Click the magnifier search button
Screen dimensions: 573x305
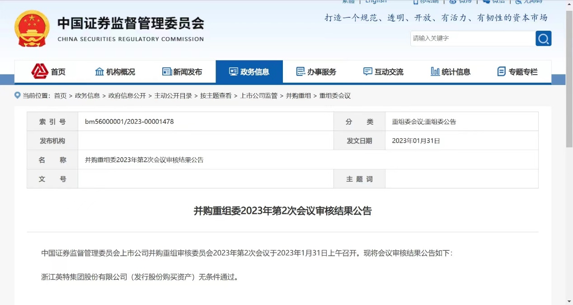pos(543,38)
